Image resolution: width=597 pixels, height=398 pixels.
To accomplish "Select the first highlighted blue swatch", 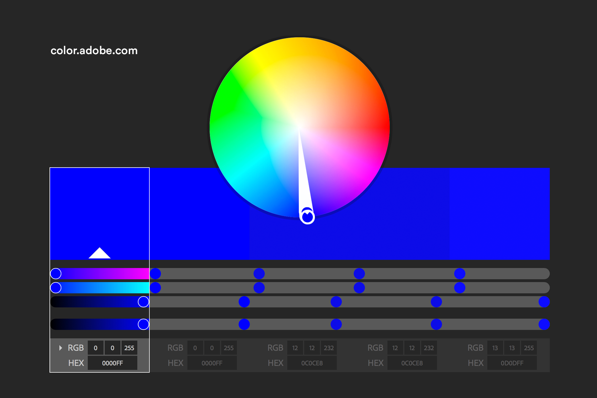I will [99, 207].
